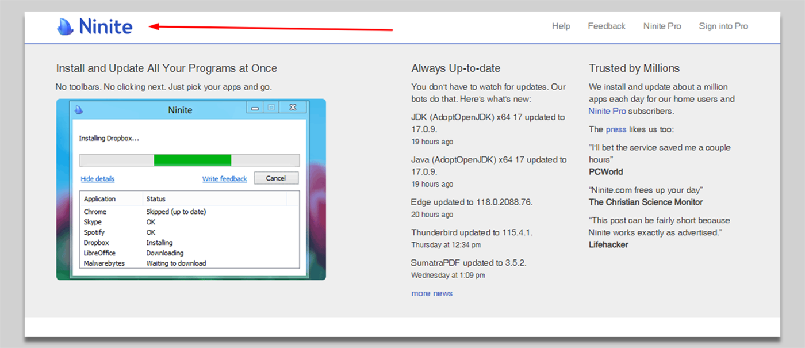Open the Help page
The image size is (805, 348).
point(561,26)
